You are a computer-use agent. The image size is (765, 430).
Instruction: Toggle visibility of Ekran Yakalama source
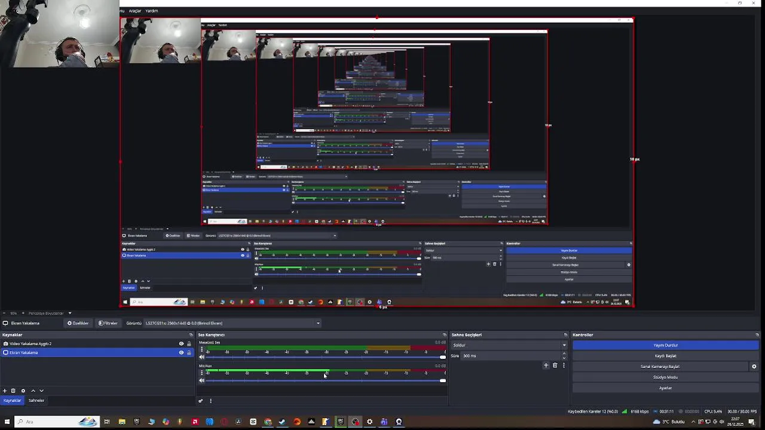(181, 352)
